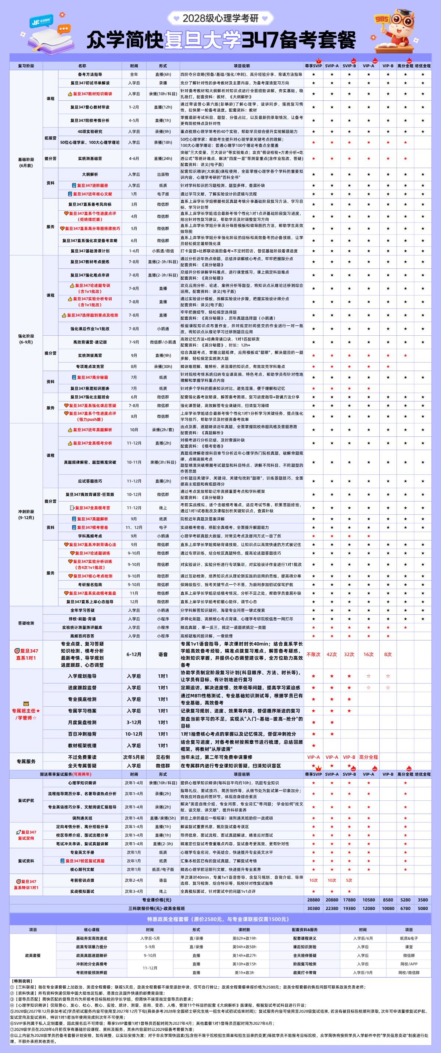This screenshot has width=441, height=1053.
Task: Click the 强化阶段(6-9月) stage cell
Action: point(26,339)
